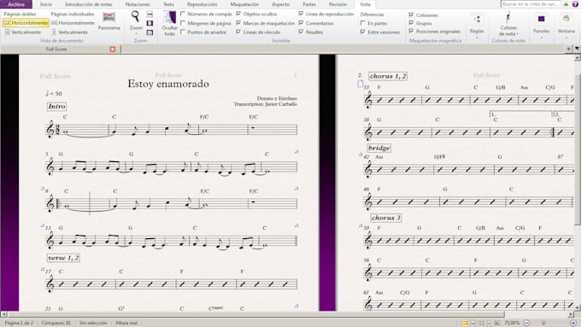Click the Paneles icon
Viewport: 581px width, 327px height.
coord(542,19)
